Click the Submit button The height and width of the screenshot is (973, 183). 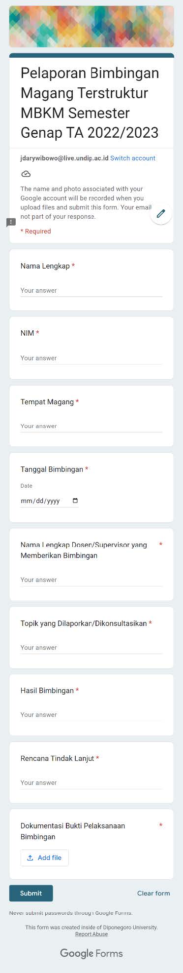[31, 893]
